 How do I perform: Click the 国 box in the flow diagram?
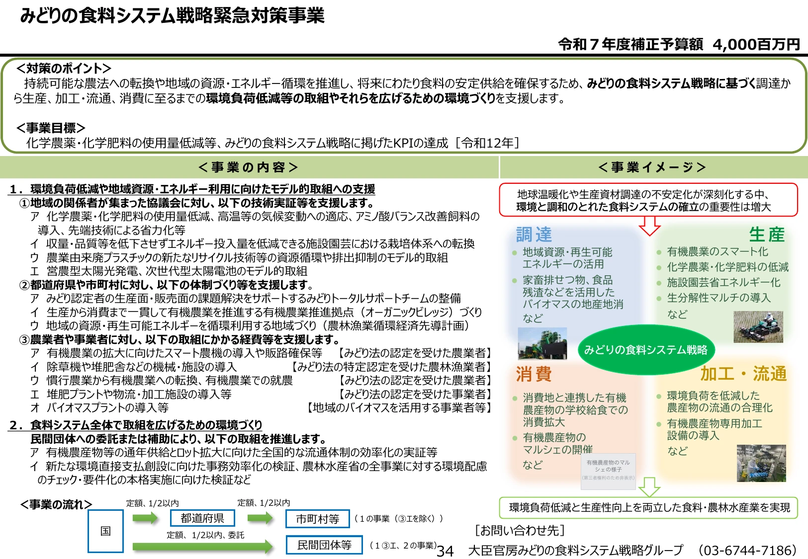coord(105,531)
